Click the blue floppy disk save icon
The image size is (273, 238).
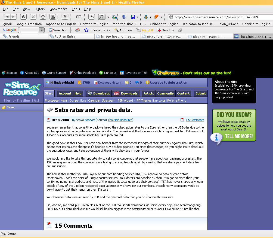[133, 17]
